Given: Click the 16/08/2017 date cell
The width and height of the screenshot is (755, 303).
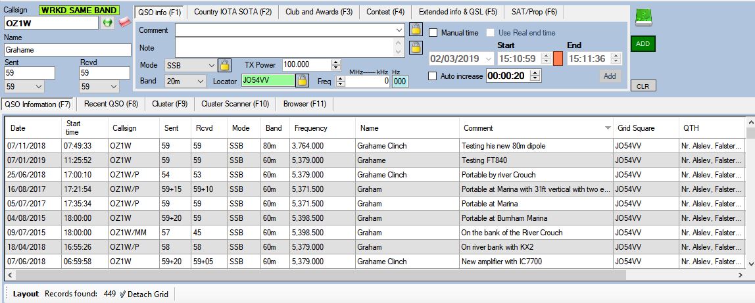Looking at the screenshot, I should (34, 189).
